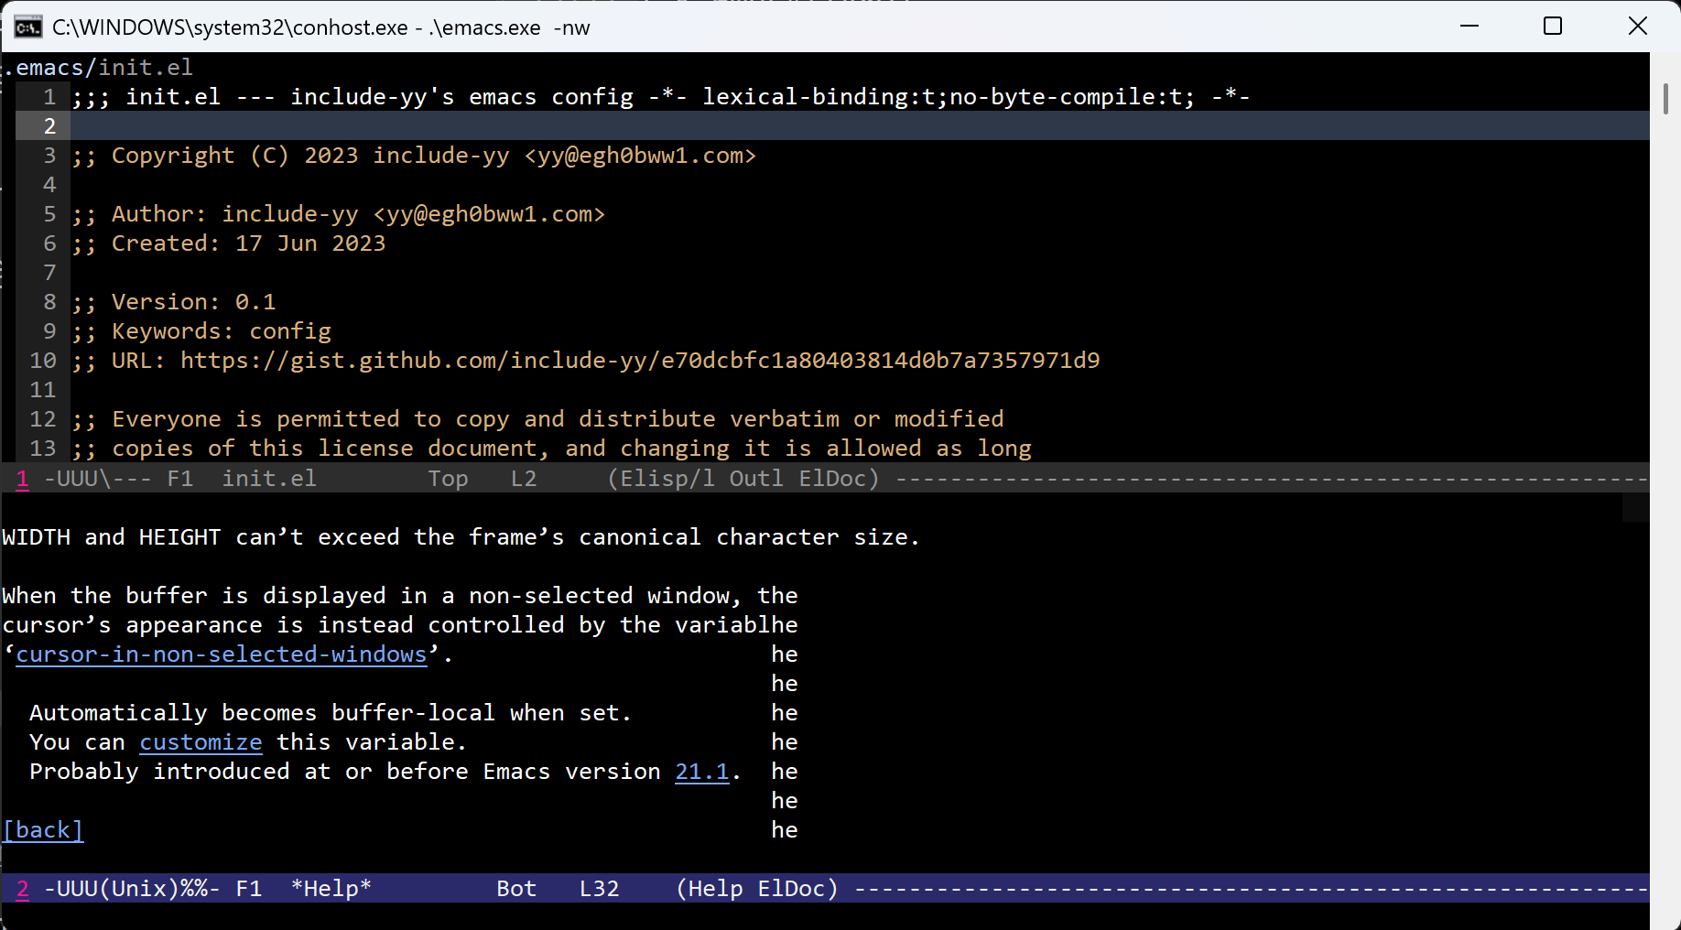The height and width of the screenshot is (930, 1681).
Task: Click the init.el buffer name in mode line
Action: [268, 479]
